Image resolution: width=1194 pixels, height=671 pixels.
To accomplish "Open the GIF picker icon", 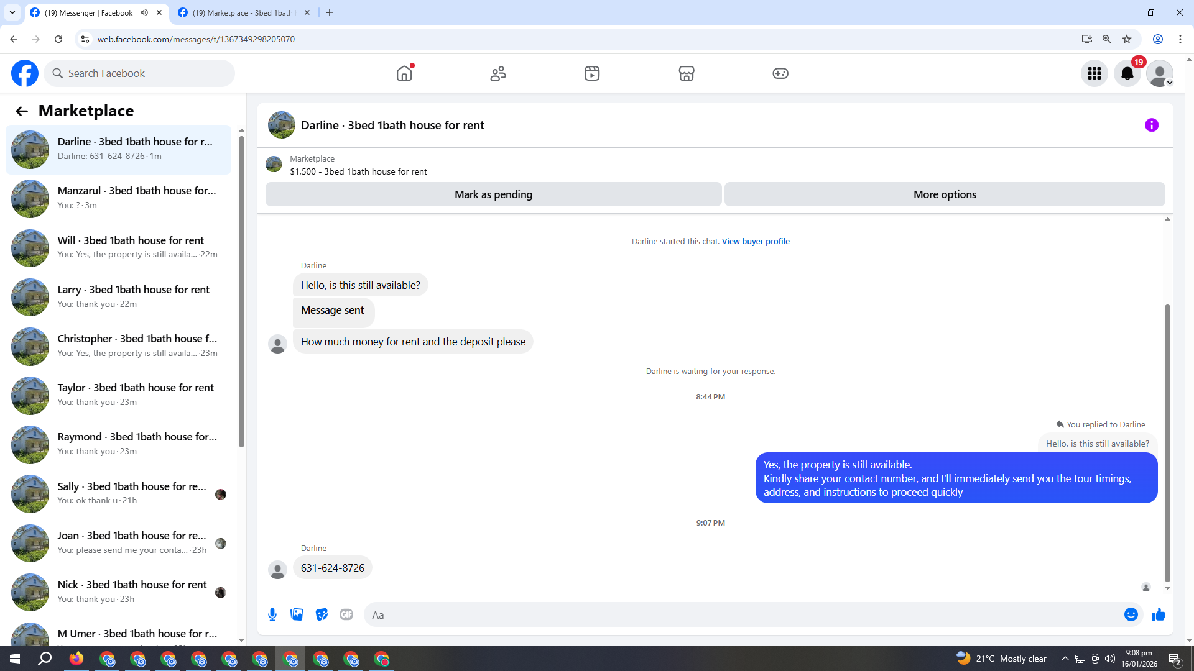I will (x=346, y=614).
